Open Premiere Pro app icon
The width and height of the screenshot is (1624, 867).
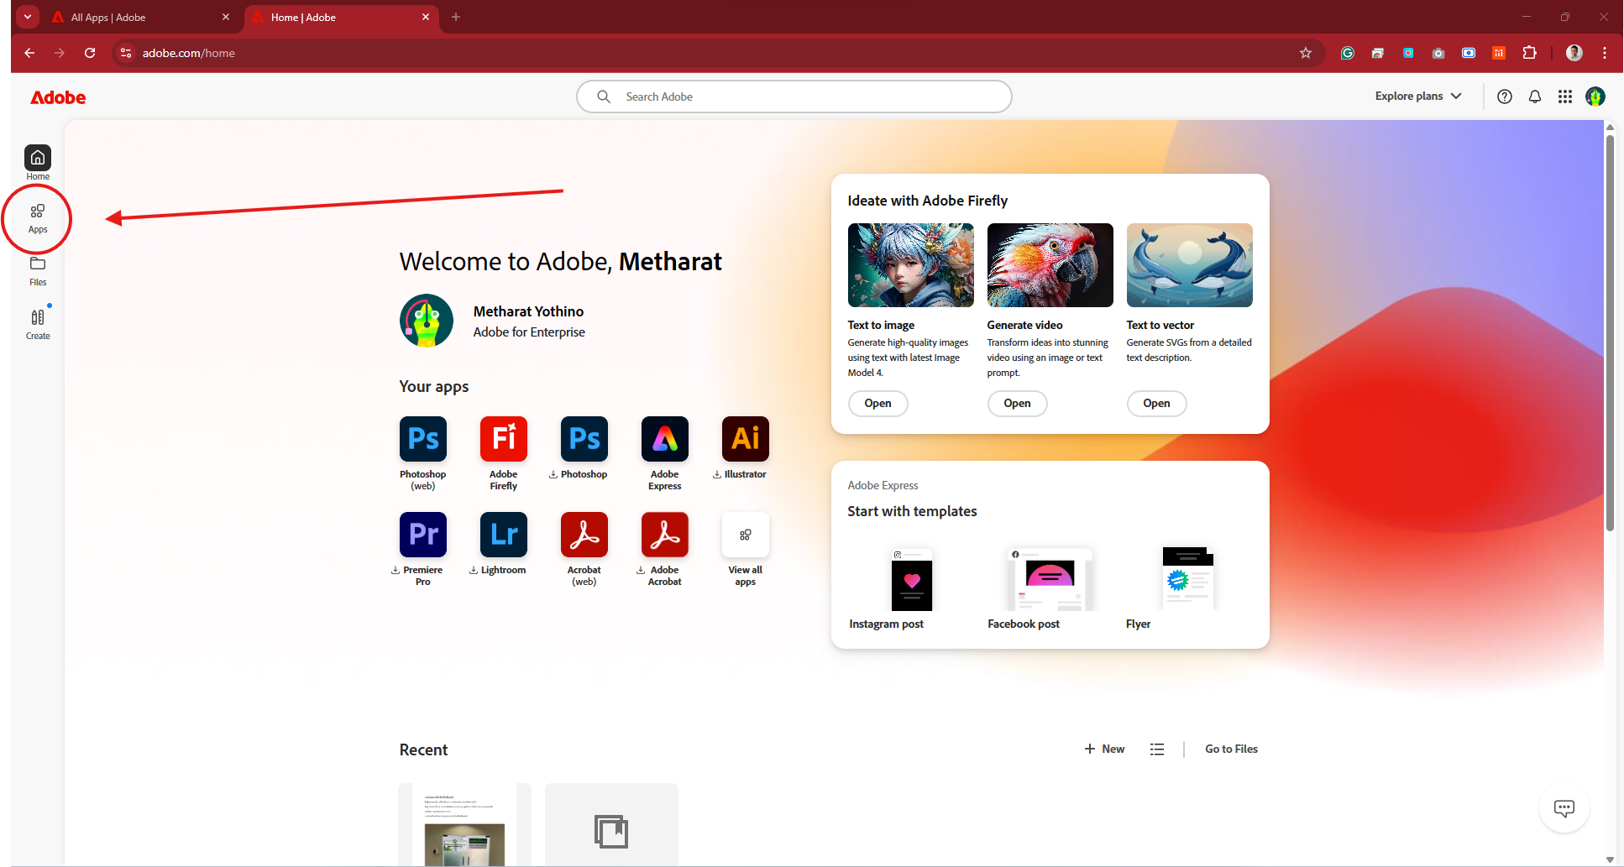[x=423, y=535]
